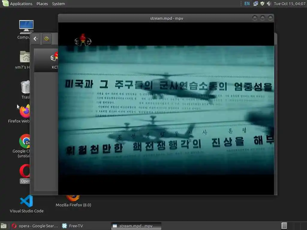Screen dimensions: 307x230
Task: Open the Computer desktop icon
Action: (26, 27)
